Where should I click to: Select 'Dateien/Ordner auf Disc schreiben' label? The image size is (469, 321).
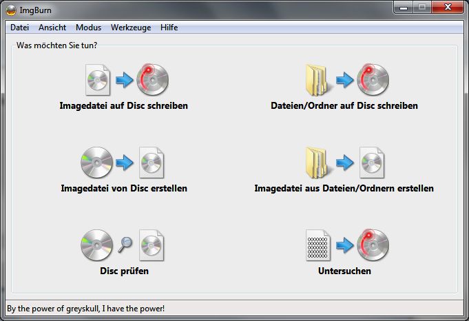(x=344, y=105)
